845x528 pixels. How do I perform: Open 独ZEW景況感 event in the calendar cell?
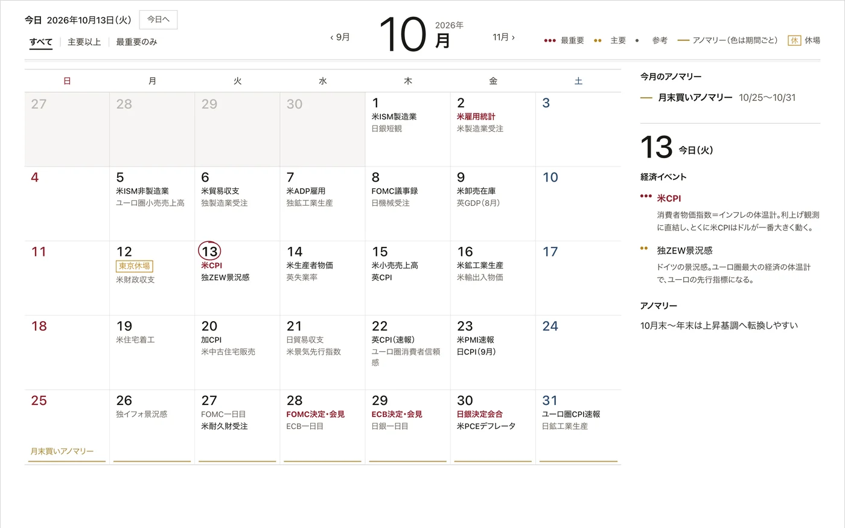pos(225,278)
